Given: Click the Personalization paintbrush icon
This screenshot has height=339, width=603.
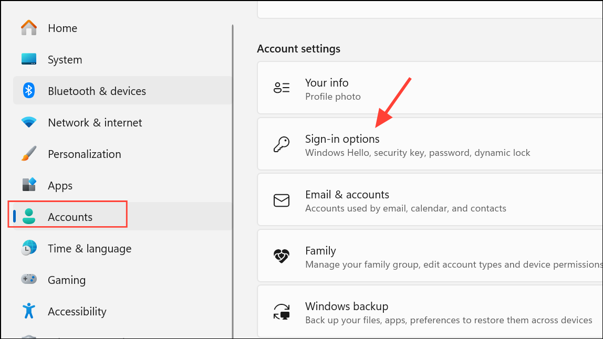Looking at the screenshot, I should coord(29,154).
